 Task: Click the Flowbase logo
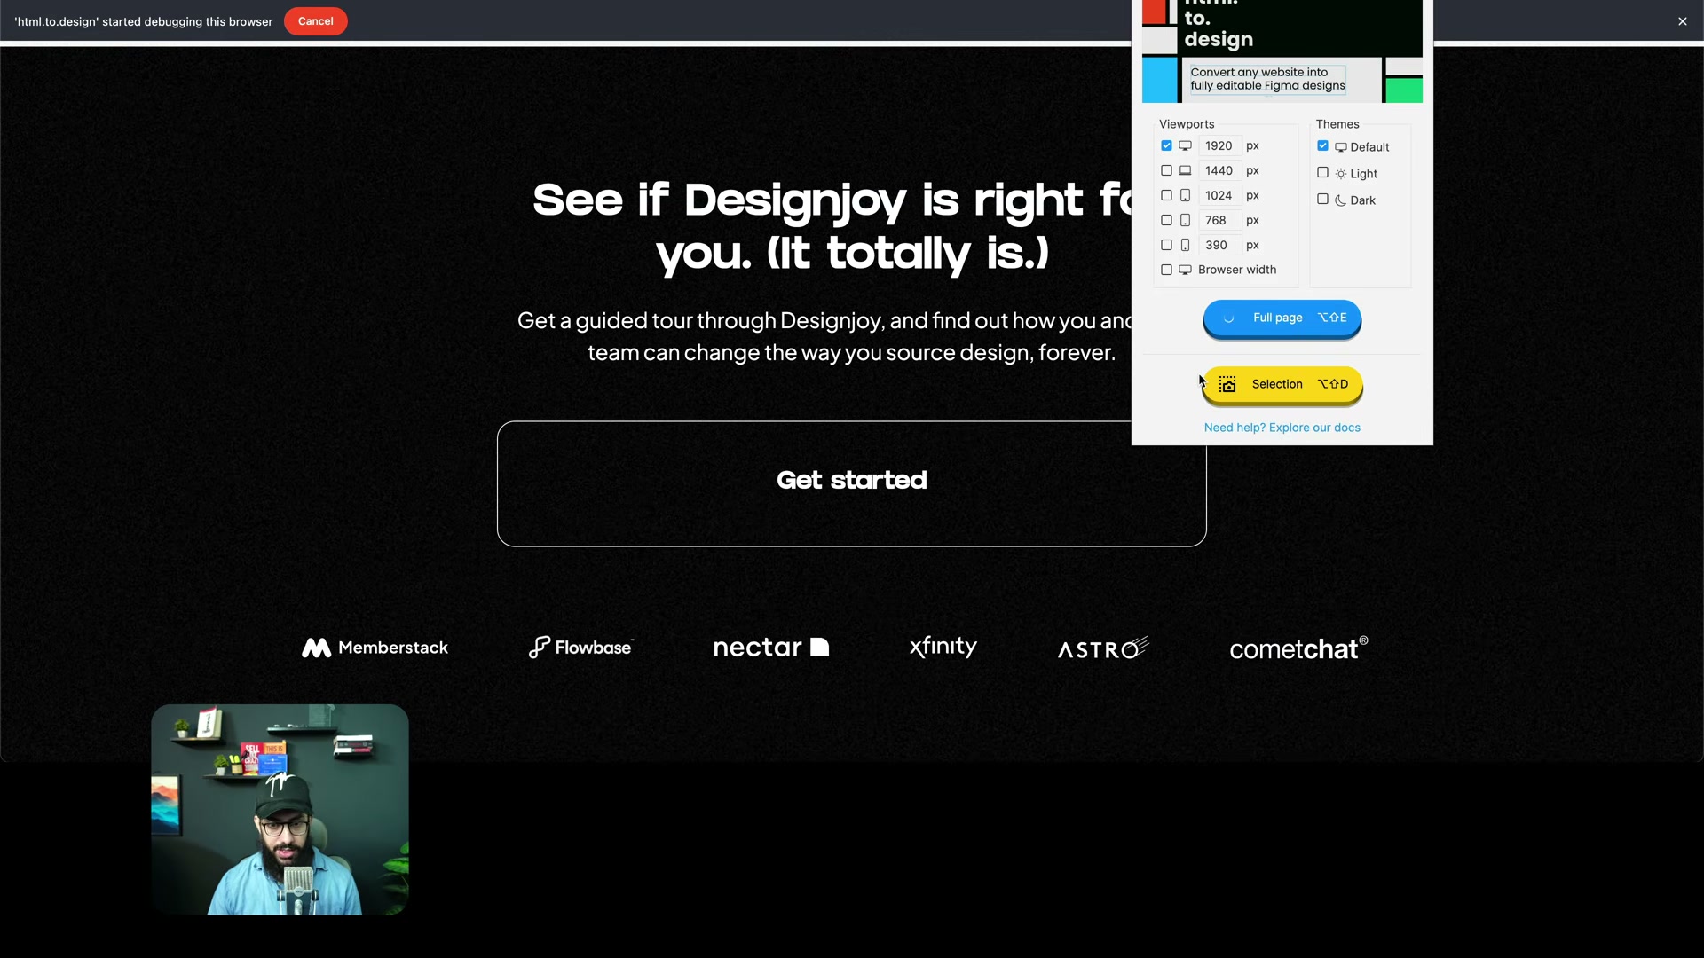581,648
